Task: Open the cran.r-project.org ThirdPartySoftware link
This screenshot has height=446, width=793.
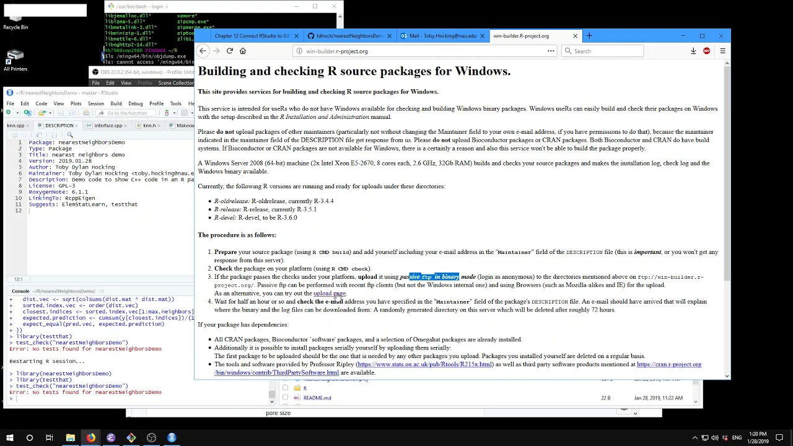Action: (x=458, y=369)
